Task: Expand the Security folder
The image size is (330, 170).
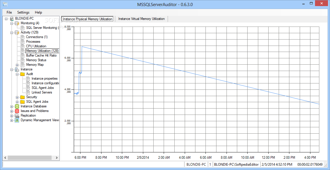Action: [17, 97]
